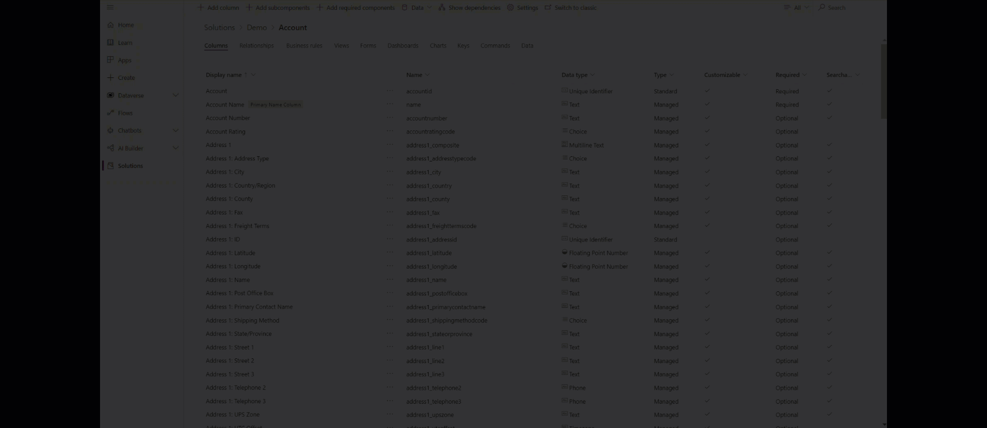
Task: Open the Data dropdown in toolbar
Action: click(417, 8)
